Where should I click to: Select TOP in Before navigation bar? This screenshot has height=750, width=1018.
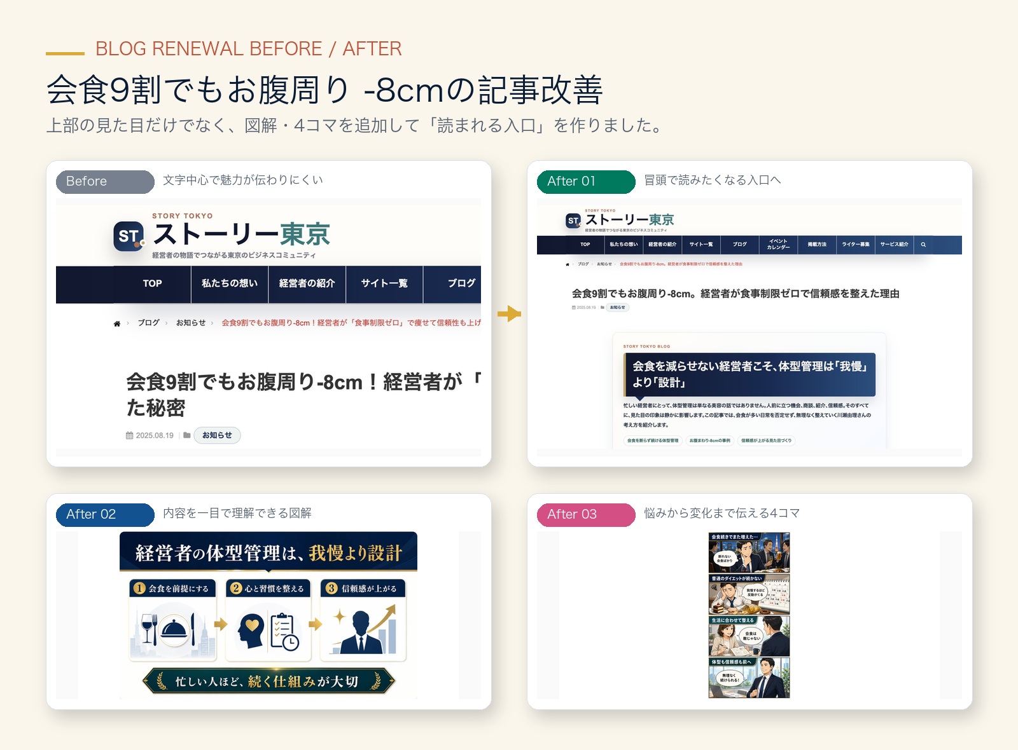[x=152, y=283]
